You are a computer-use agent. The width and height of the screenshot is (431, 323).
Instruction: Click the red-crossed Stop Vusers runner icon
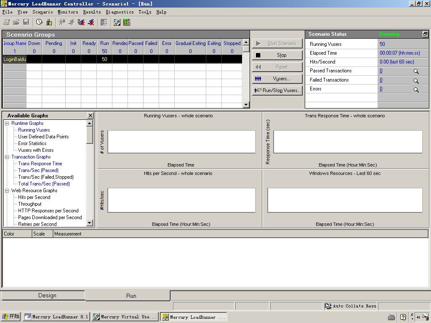pyautogui.click(x=91, y=22)
